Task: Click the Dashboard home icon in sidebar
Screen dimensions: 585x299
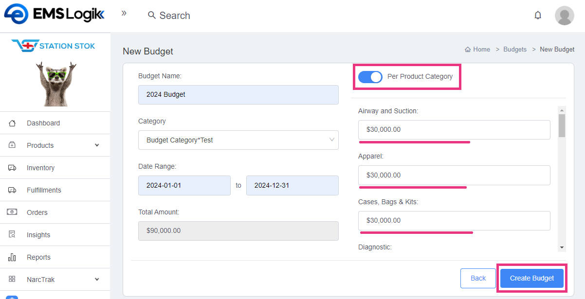Action: click(13, 123)
